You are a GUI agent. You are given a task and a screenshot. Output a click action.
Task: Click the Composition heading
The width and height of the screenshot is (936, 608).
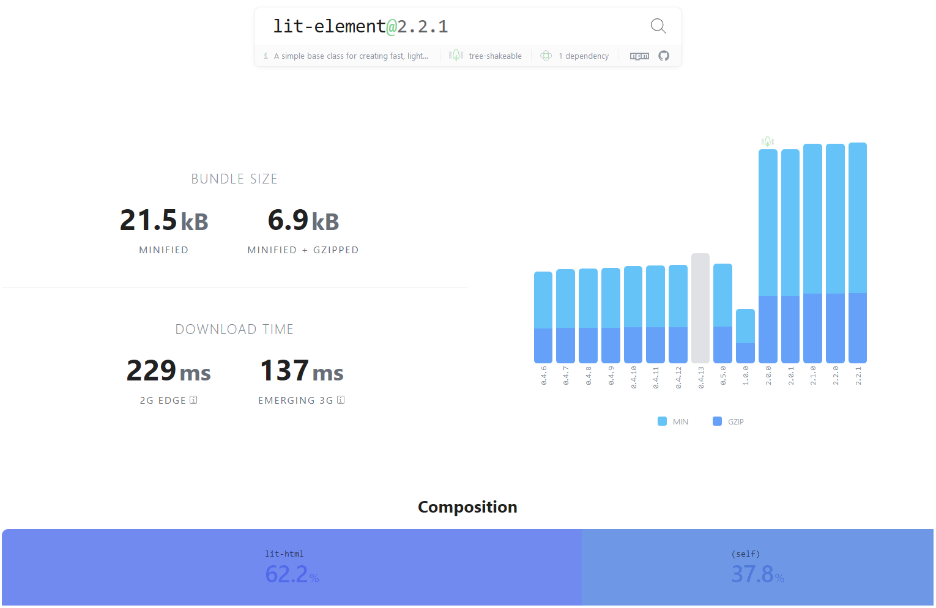467,507
